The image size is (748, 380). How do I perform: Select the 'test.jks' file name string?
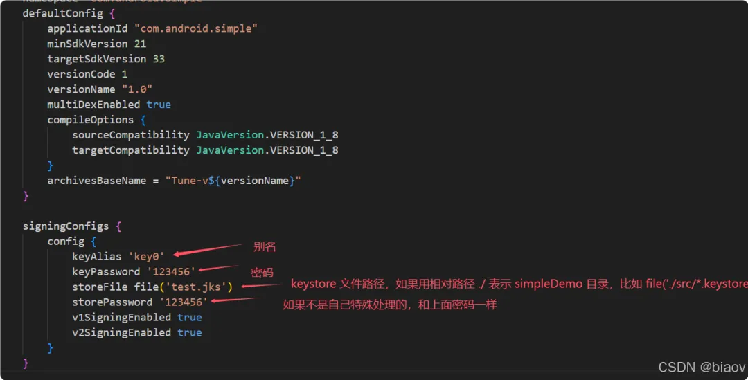point(195,287)
